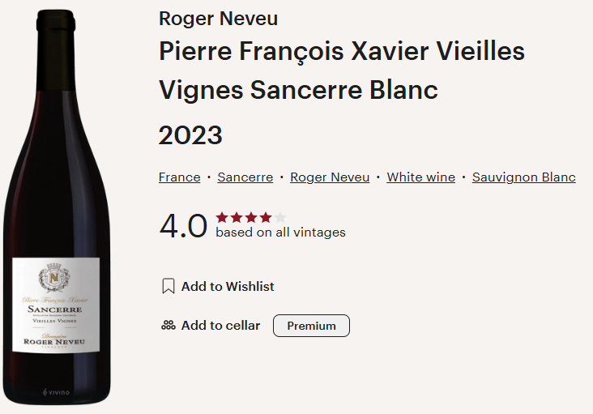
Task: Open the White wine category link
Action: pos(420,177)
